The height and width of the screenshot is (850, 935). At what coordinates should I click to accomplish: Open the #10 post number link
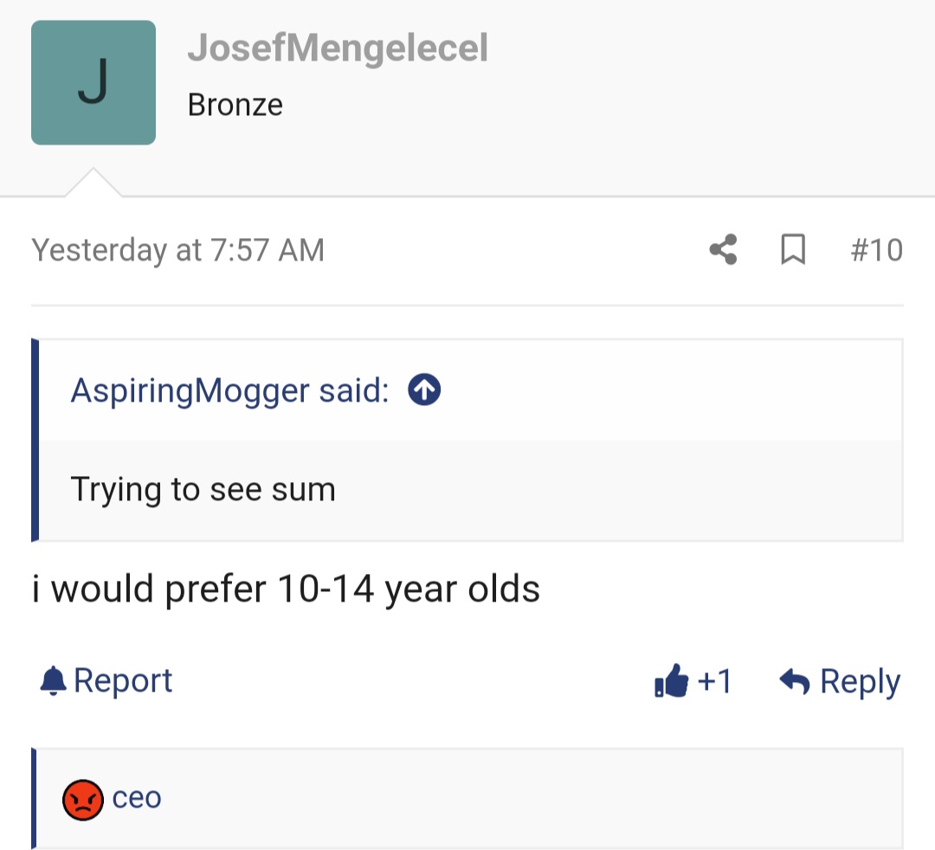(876, 250)
